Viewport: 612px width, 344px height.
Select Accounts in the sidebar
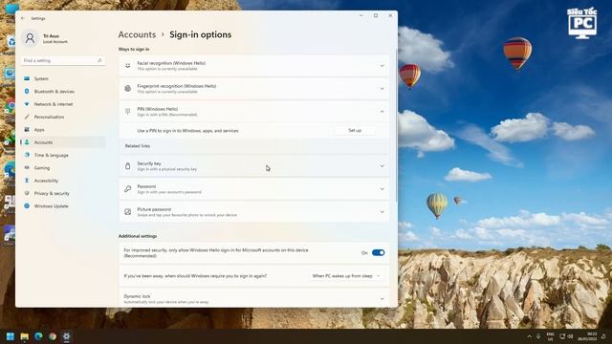point(62,142)
